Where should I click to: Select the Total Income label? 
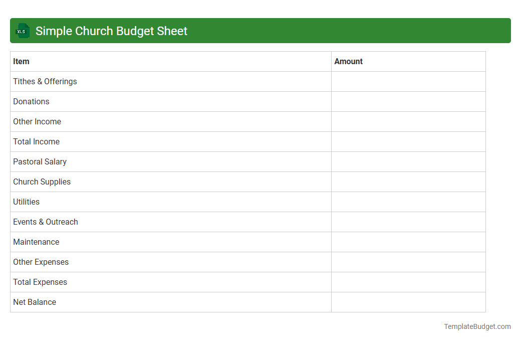[x=36, y=141]
